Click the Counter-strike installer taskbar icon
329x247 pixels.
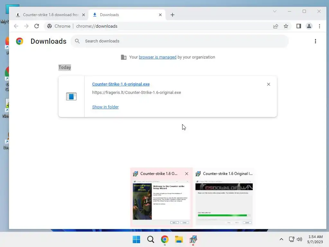click(x=193, y=239)
